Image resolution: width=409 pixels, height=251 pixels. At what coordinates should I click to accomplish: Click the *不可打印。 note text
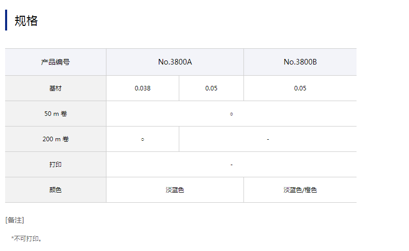[x=26, y=238]
